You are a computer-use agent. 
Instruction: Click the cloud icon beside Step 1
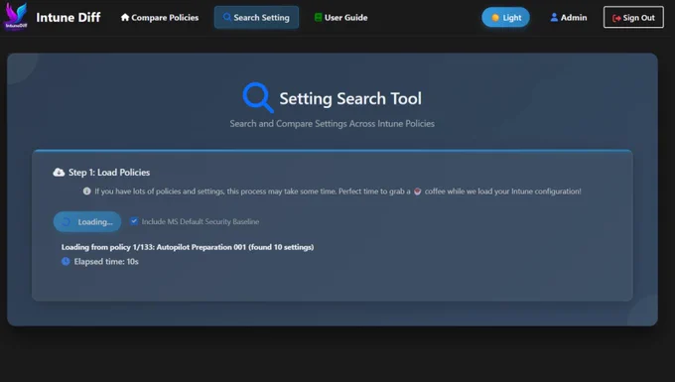[x=59, y=173]
